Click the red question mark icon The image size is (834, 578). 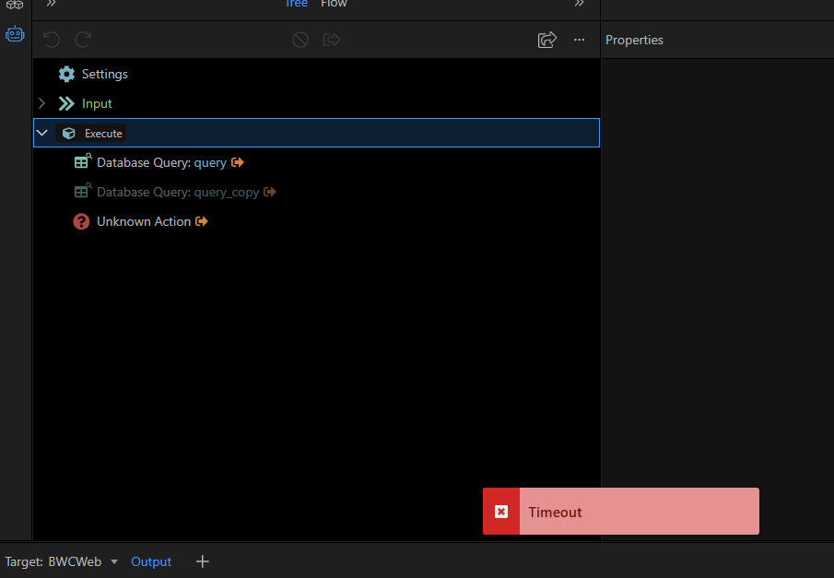[81, 221]
